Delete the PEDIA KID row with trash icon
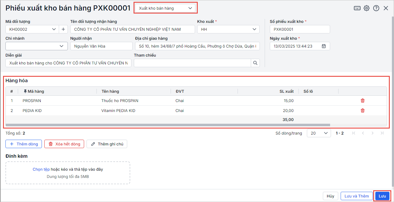This screenshot has width=394, height=202. click(x=363, y=110)
